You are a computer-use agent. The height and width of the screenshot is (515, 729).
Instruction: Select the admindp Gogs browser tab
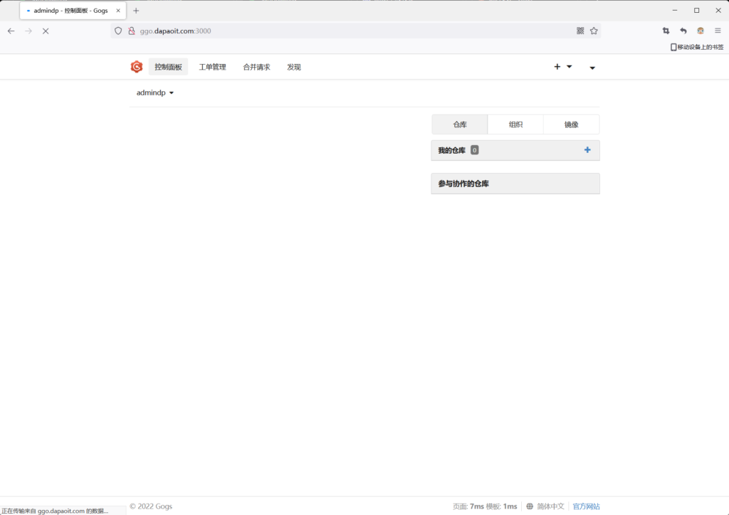[x=73, y=10]
